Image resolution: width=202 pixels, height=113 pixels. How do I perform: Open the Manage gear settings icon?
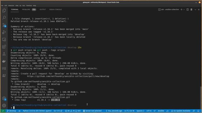(4, 105)
